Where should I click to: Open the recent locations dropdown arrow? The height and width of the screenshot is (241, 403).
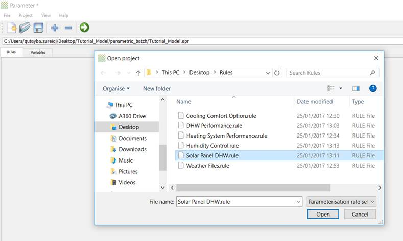129,73
